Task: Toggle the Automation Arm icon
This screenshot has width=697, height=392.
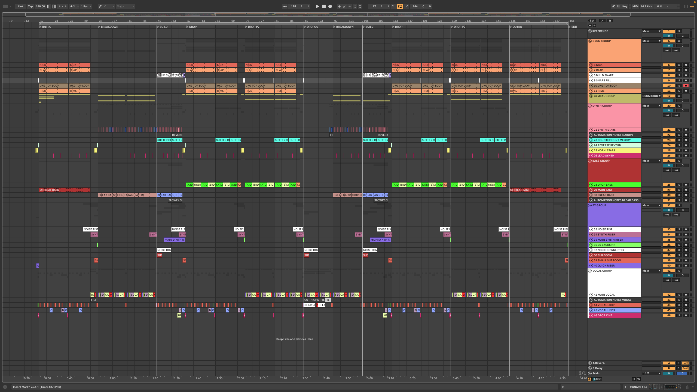Action: [x=344, y=6]
